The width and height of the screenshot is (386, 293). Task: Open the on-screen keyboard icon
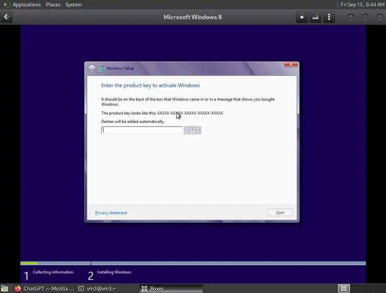pos(193,130)
